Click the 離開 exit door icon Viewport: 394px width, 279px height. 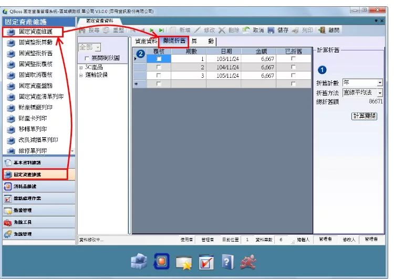pos(322,30)
